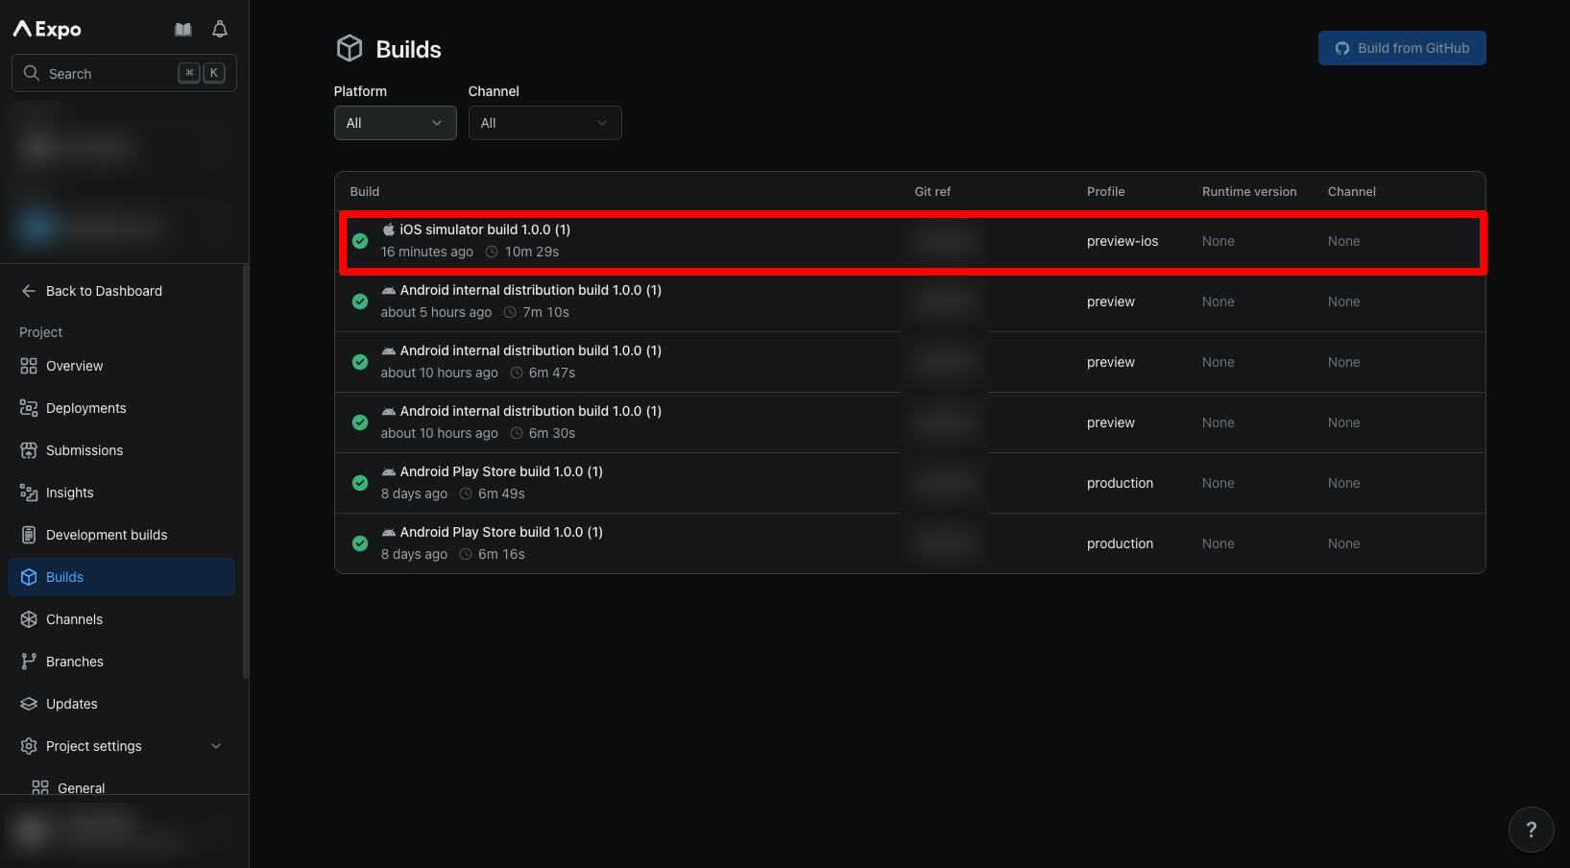The width and height of the screenshot is (1570, 868).
Task: Click the preview-ios profile cell
Action: 1123,241
